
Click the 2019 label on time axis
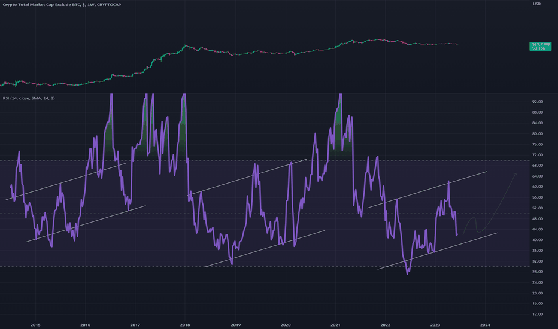click(235, 325)
